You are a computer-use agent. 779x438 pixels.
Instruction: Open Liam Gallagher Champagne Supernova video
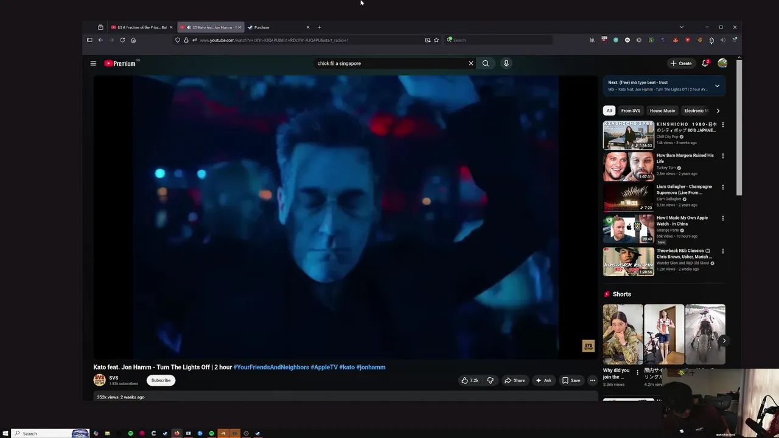coord(628,198)
